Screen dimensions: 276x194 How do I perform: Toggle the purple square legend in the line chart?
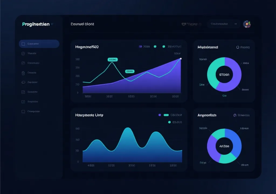click(x=140, y=47)
